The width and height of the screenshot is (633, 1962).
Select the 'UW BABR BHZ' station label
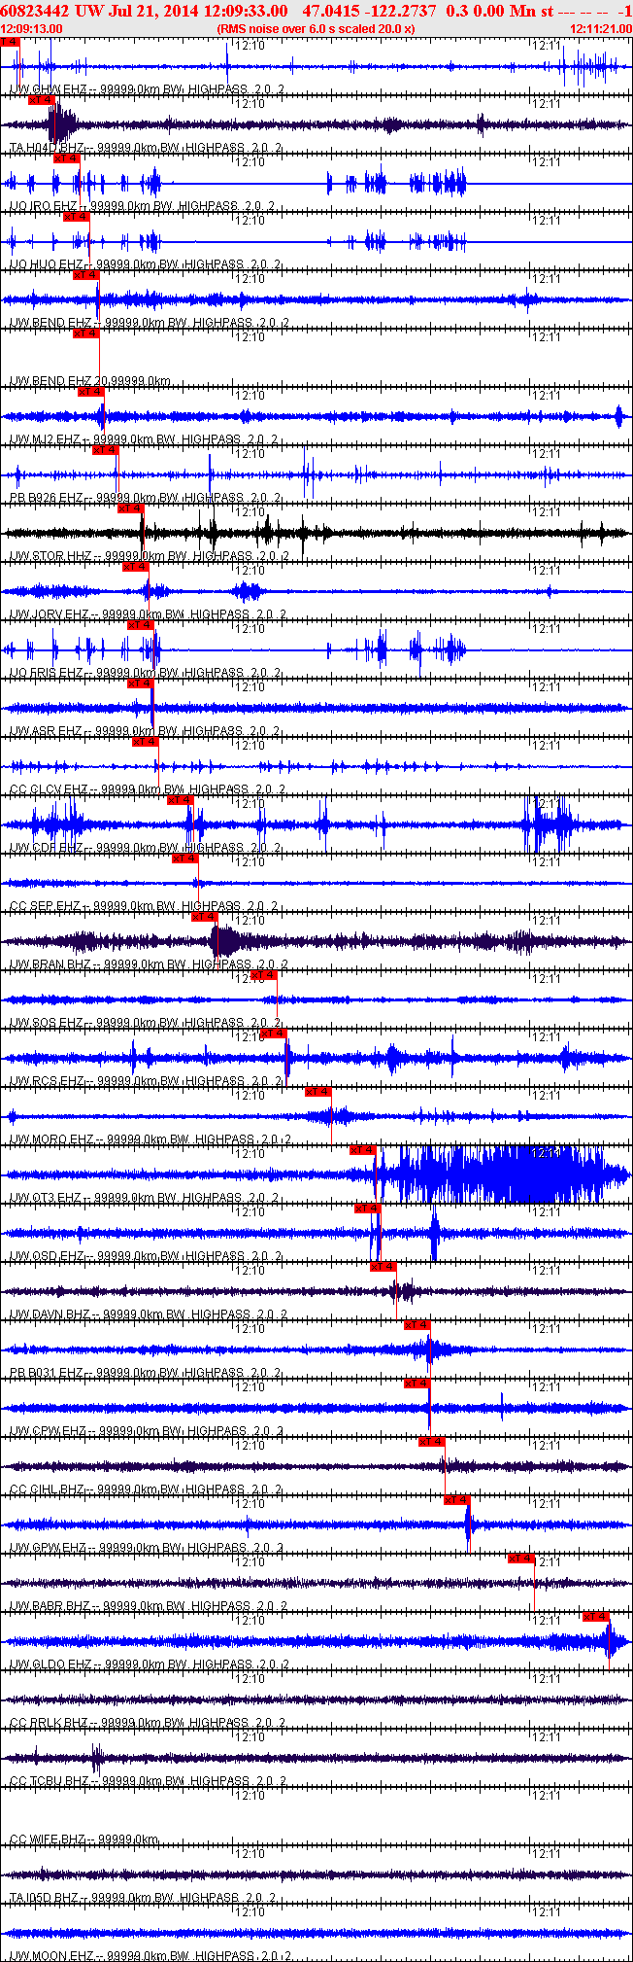[149, 1606]
